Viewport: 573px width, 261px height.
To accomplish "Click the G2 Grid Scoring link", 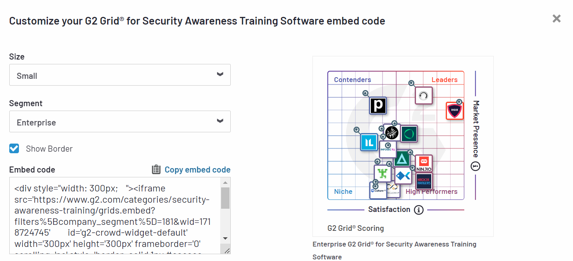I will [x=356, y=228].
